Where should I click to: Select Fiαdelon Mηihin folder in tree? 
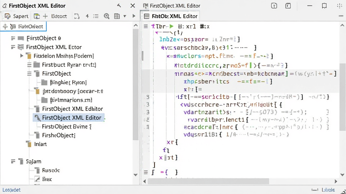click(64, 56)
